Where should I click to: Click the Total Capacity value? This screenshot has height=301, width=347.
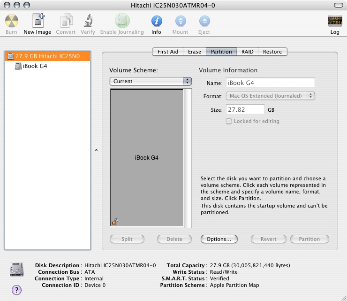tap(250, 265)
